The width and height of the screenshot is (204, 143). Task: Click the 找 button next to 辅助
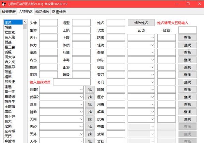pyautogui.click(x=90, y=112)
